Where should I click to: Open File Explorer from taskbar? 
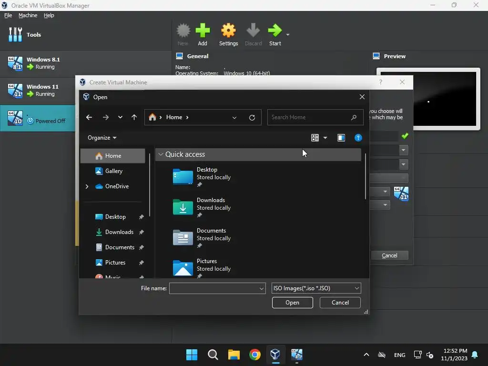coord(234,355)
